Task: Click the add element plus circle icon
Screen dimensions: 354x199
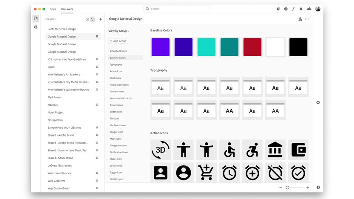Action: (x=318, y=102)
